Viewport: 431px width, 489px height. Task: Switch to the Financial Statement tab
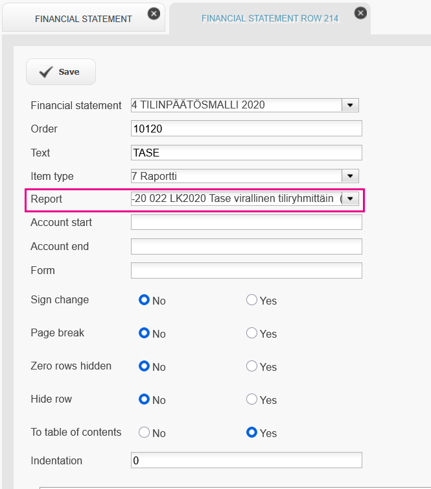point(84,19)
